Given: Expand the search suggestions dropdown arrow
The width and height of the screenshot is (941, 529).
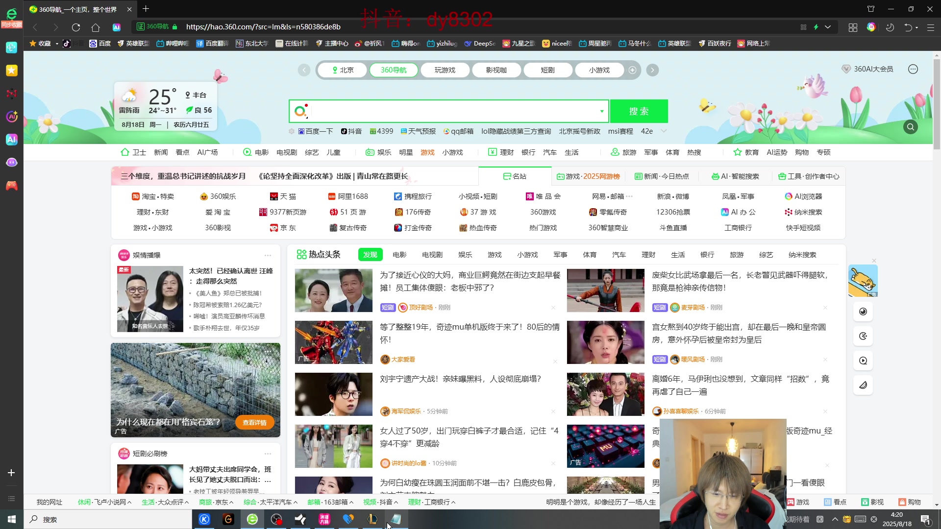Looking at the screenshot, I should tap(602, 111).
